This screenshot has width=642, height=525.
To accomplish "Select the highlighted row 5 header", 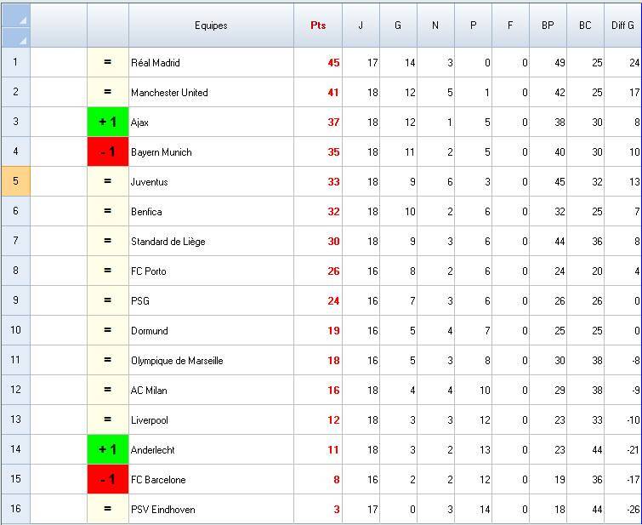I will tap(15, 181).
